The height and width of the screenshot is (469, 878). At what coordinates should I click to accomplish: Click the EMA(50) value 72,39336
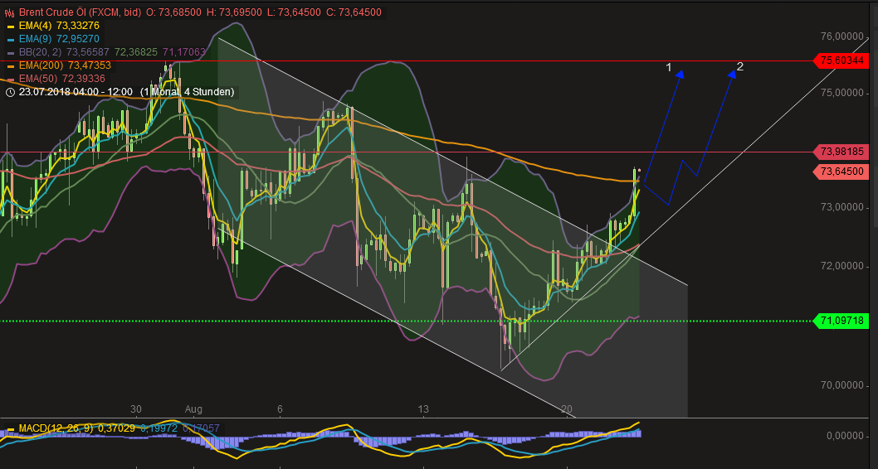tap(84, 79)
